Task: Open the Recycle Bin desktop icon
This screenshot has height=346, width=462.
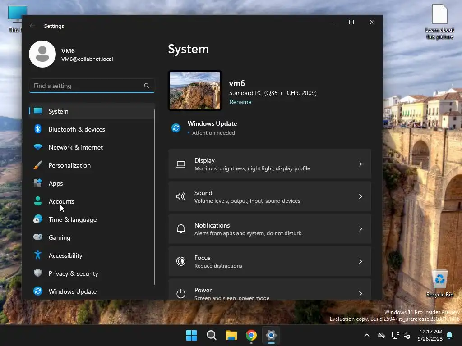Action: pyautogui.click(x=439, y=284)
